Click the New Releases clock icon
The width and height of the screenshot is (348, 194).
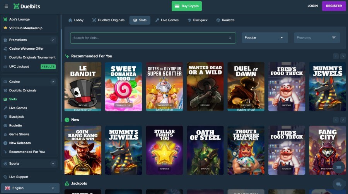(x=5, y=143)
